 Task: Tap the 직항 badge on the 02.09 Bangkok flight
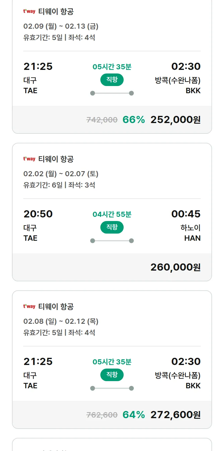112,80
